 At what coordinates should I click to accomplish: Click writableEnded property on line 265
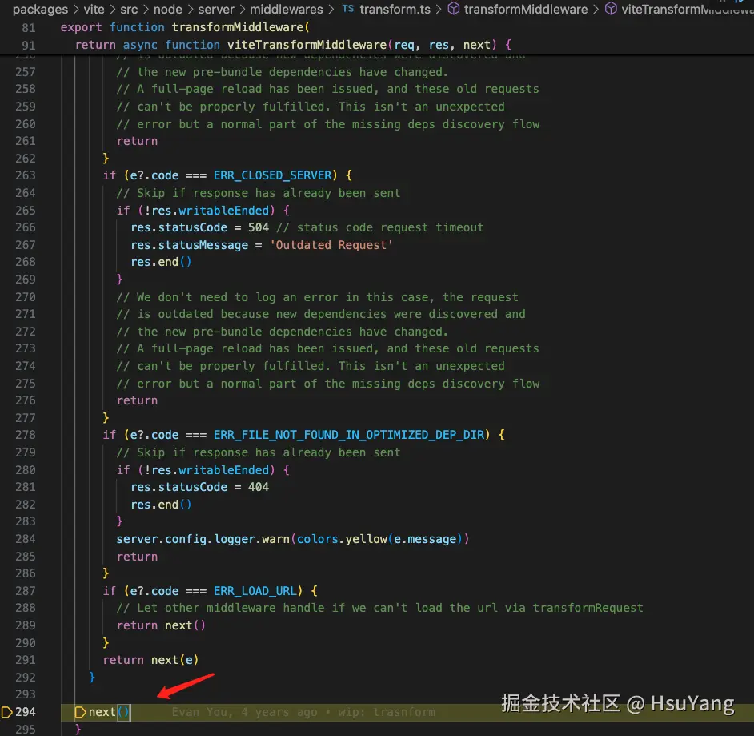223,210
